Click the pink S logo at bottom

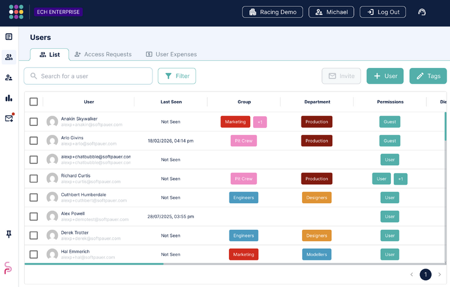point(8,268)
